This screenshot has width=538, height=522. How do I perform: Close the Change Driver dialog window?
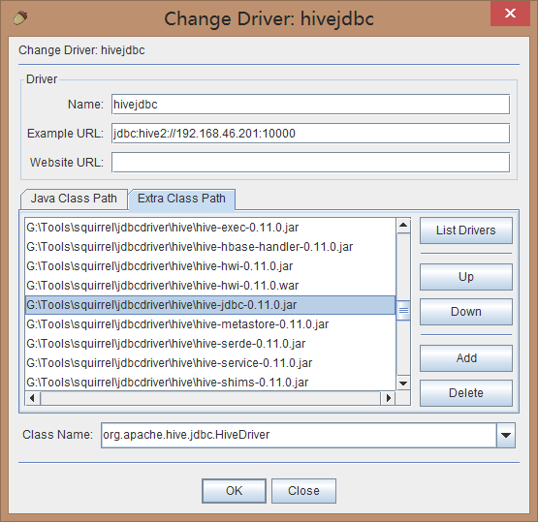[x=510, y=14]
